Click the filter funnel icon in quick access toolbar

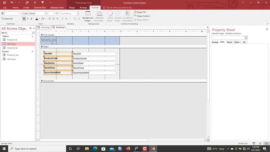point(43,3)
